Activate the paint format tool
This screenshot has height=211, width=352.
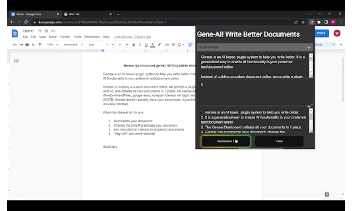40,45
